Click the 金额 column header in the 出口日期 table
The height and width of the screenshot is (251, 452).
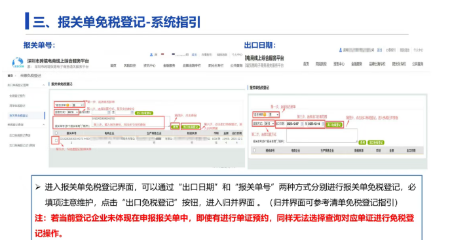[x=391, y=150]
